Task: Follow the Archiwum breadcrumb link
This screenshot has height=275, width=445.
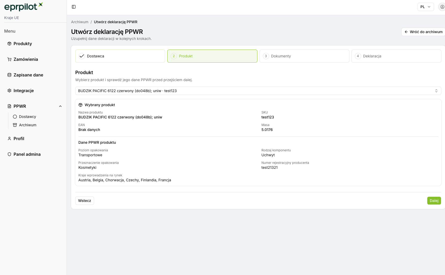Action: pyautogui.click(x=80, y=22)
